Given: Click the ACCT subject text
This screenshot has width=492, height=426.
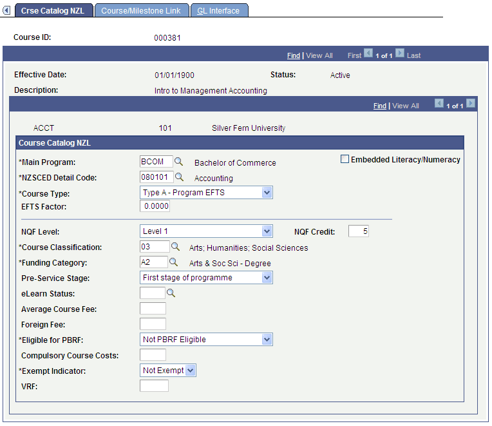Looking at the screenshot, I should (44, 128).
